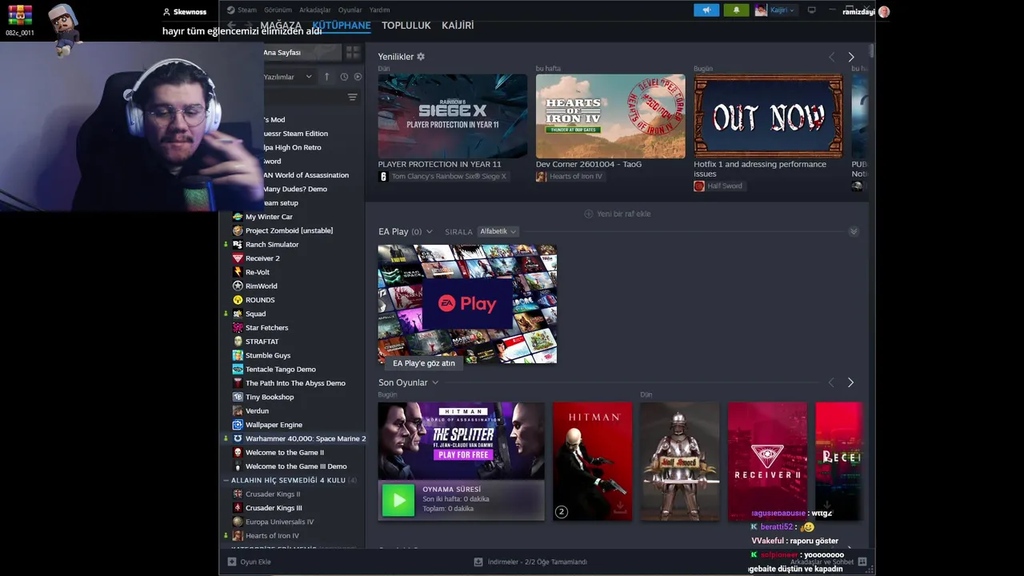
Task: Switch to the MAĞAZA tab
Action: [x=281, y=26]
